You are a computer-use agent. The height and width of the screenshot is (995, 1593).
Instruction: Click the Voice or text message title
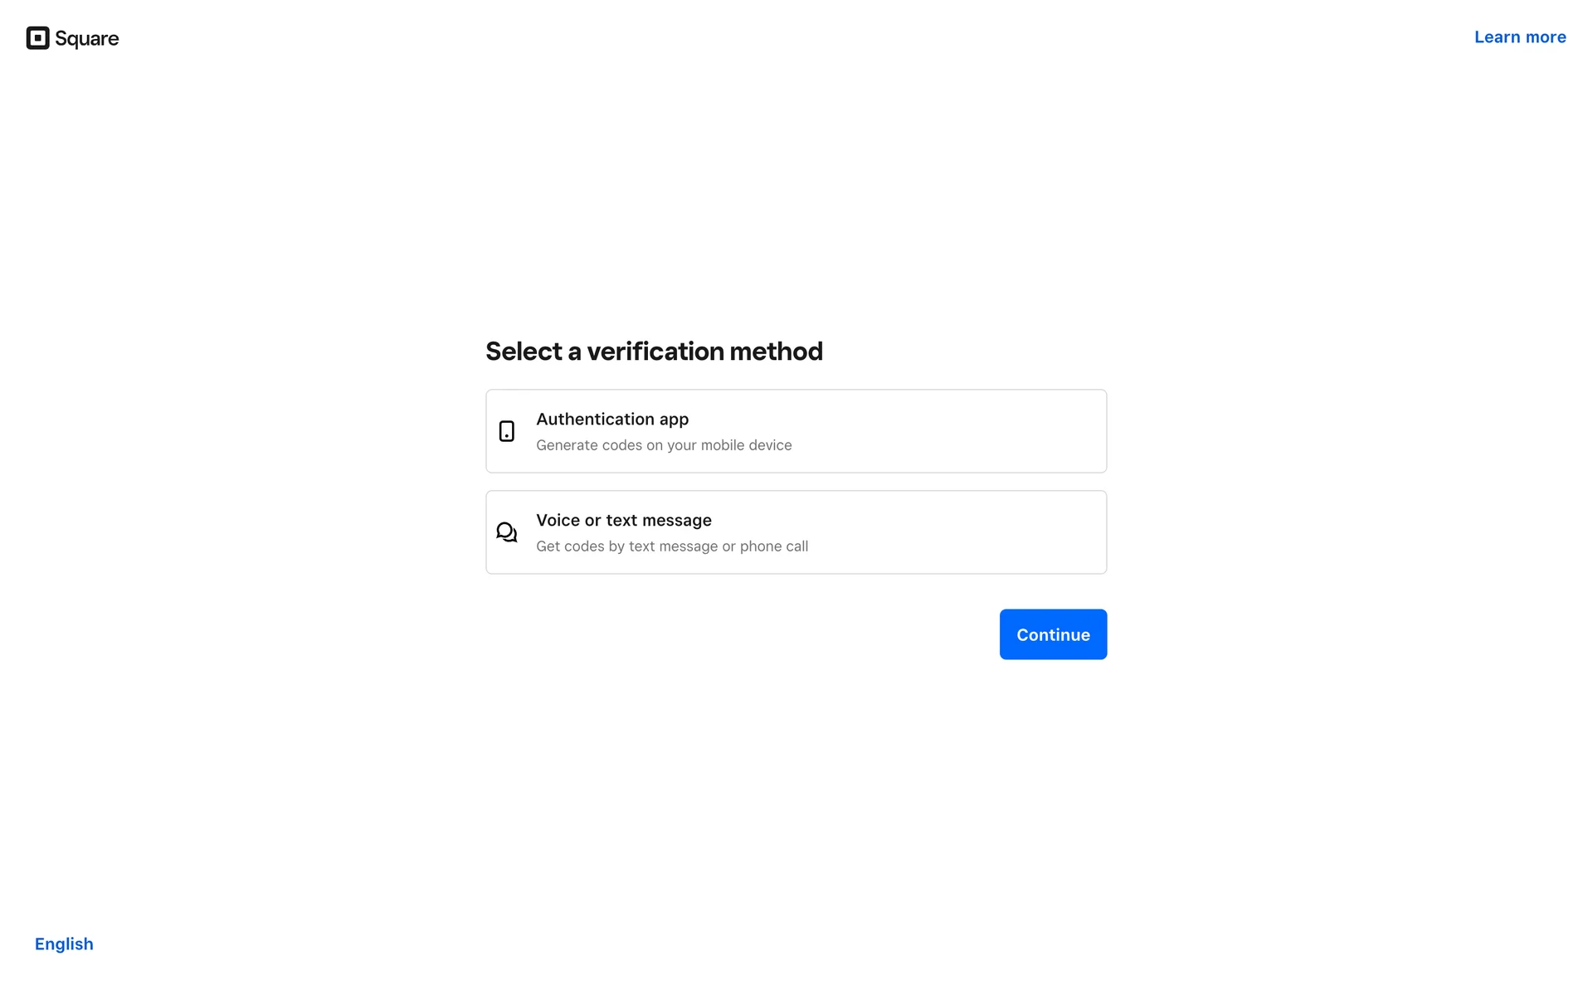click(624, 521)
